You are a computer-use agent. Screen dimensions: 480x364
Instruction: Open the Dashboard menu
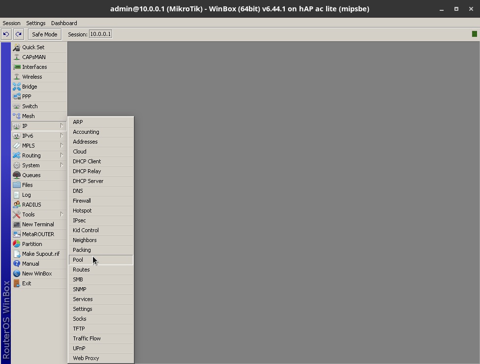(64, 23)
